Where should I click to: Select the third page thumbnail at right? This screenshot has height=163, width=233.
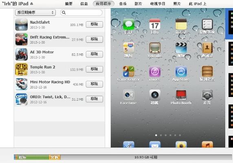click(x=231, y=85)
